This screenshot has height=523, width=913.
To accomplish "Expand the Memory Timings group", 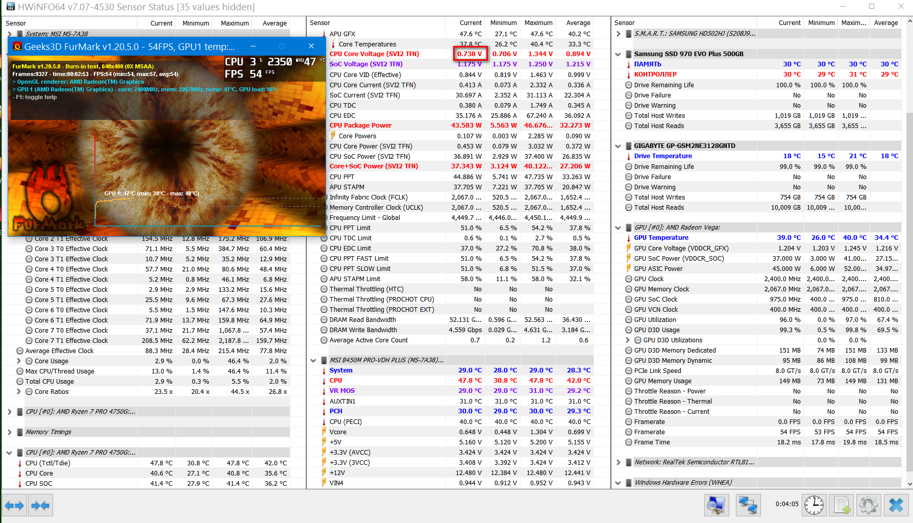I will (x=9, y=432).
